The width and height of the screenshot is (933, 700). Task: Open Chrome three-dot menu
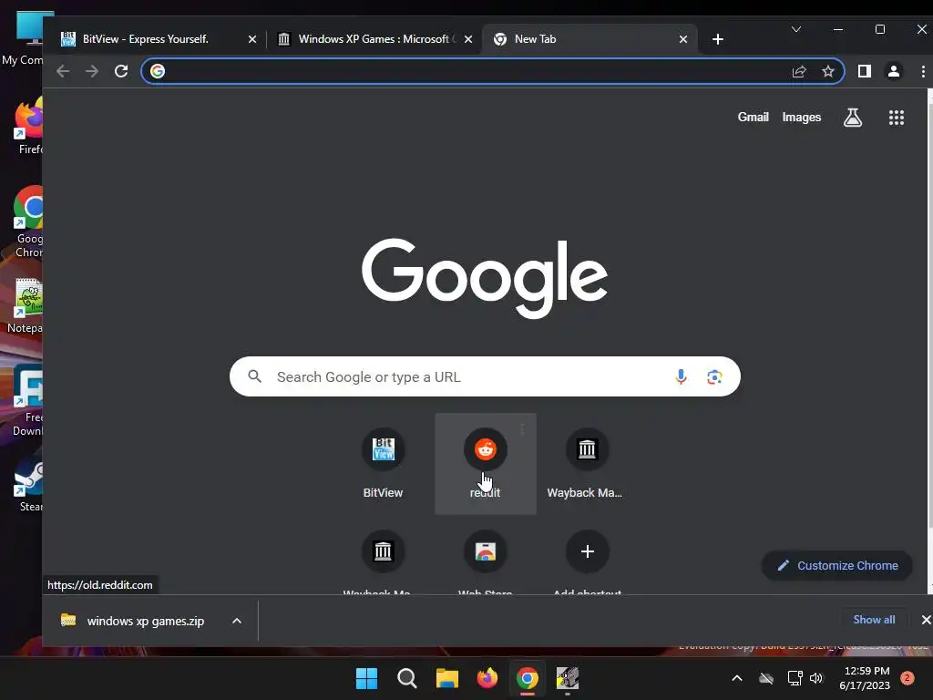[x=923, y=71]
